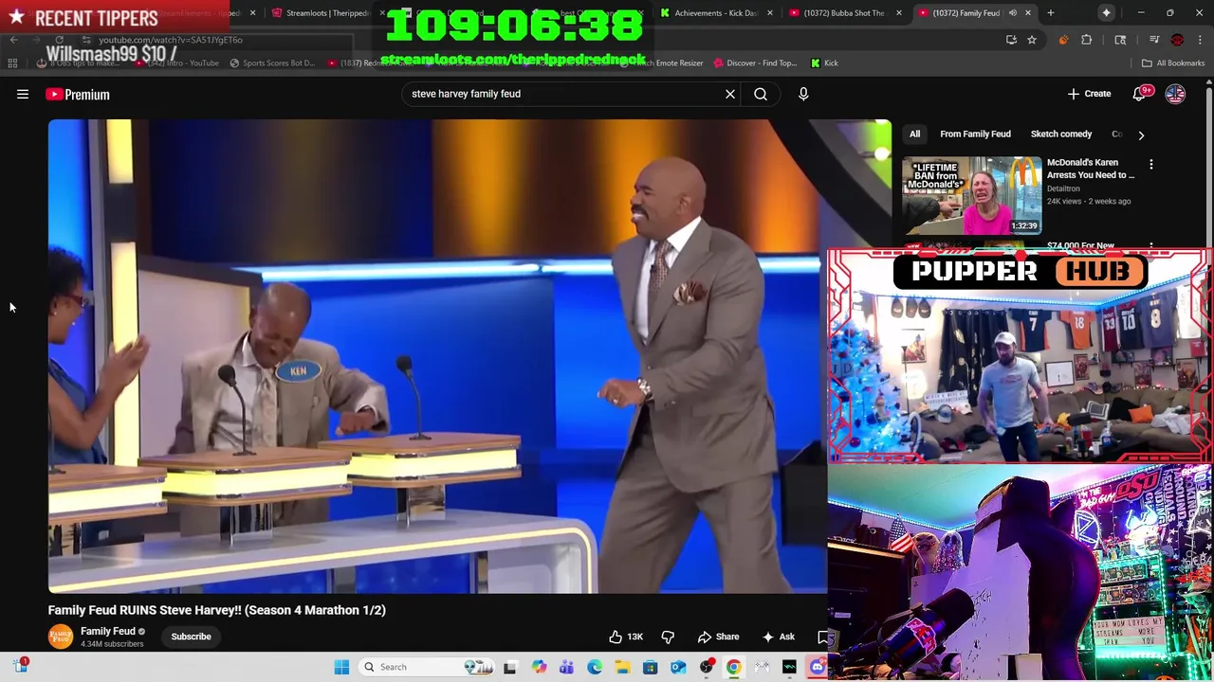Select the Sketch comedy chip
Viewport: 1214px width, 682px height.
click(x=1061, y=134)
